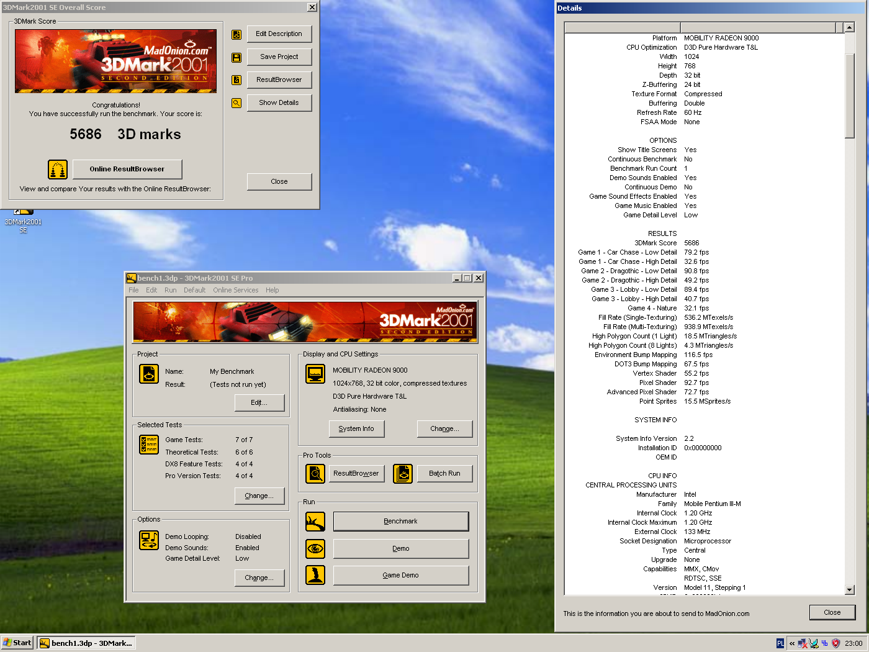The height and width of the screenshot is (652, 869).
Task: Click the Show Details magnifier icon
Action: point(236,103)
